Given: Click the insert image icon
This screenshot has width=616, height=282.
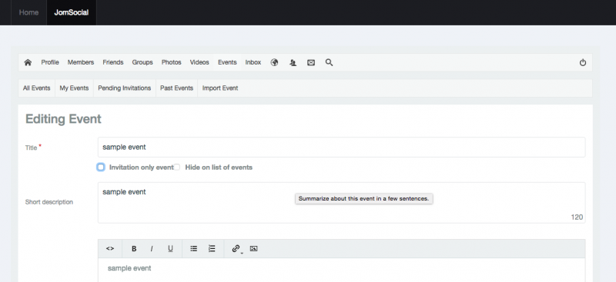Looking at the screenshot, I should tap(254, 248).
